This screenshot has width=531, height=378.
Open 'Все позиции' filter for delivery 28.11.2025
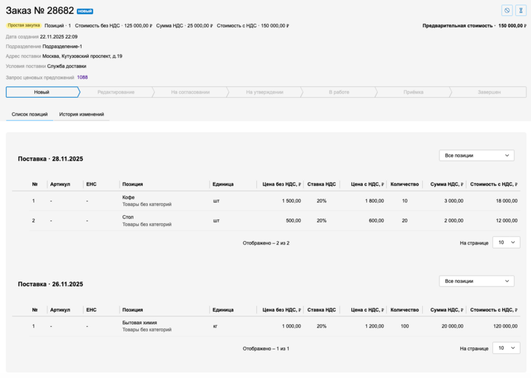tap(477, 155)
